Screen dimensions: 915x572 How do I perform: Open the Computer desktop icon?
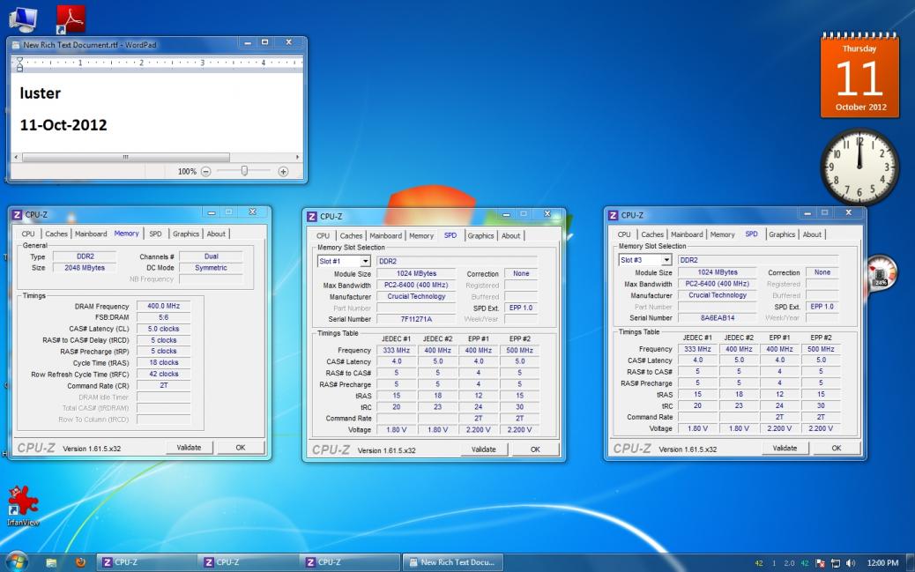(x=22, y=19)
